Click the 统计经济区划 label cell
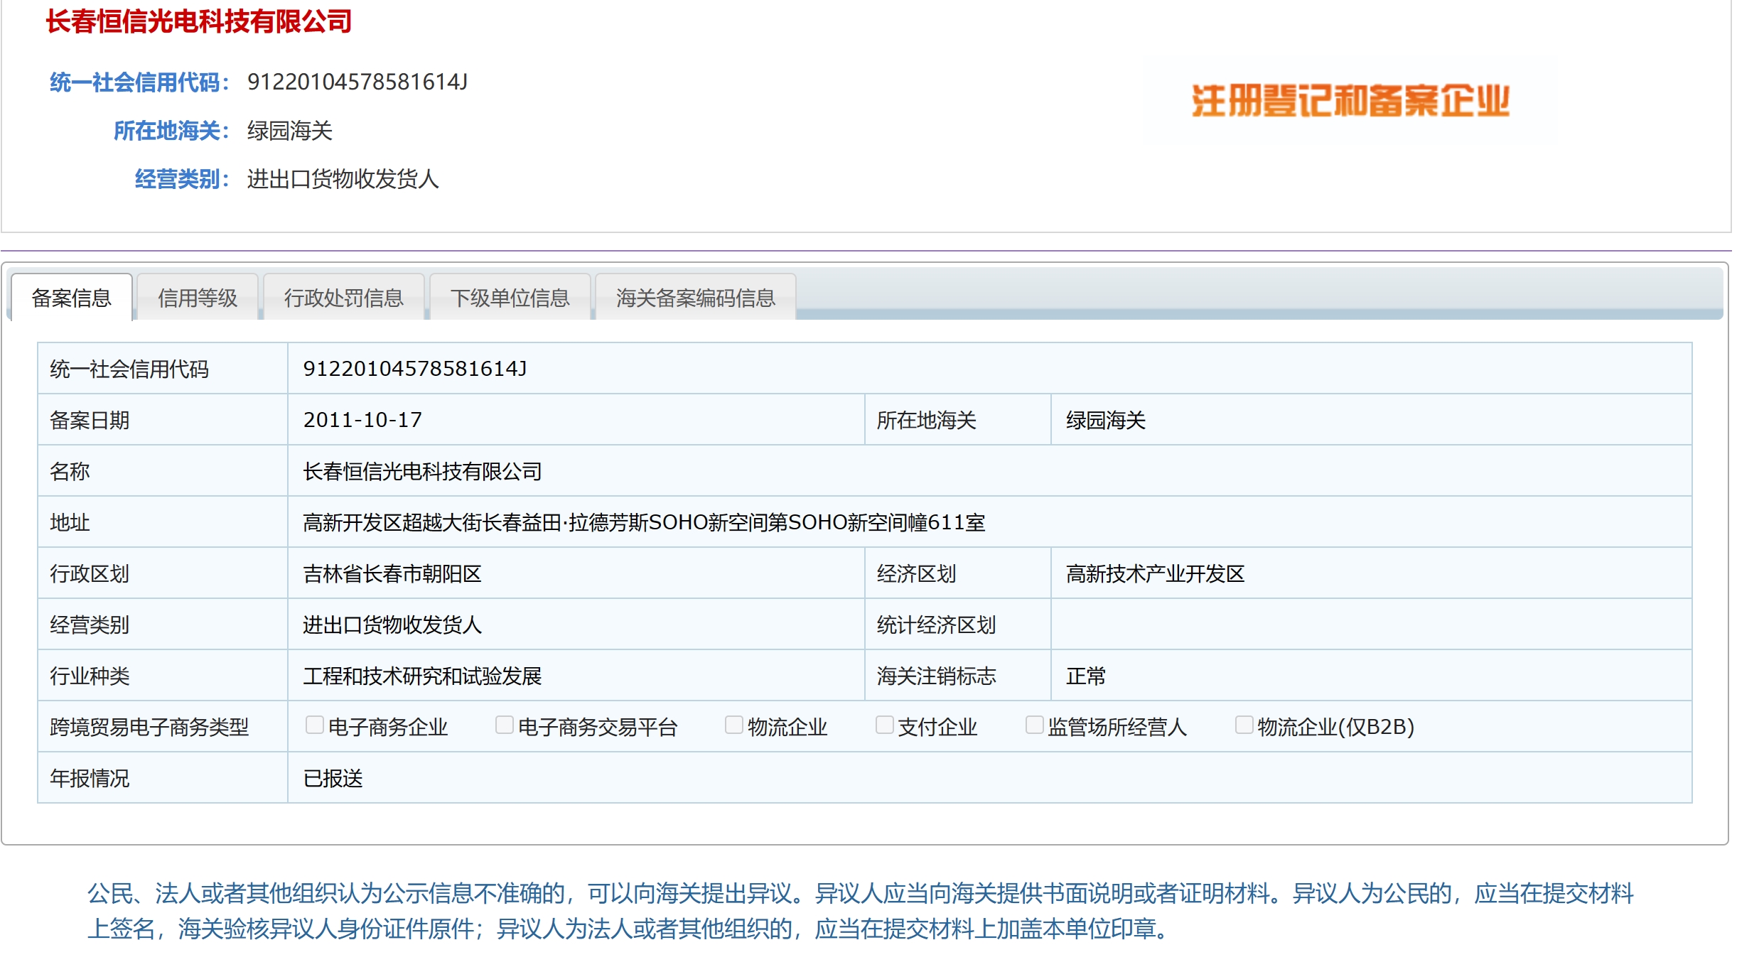The image size is (1759, 967). [957, 625]
